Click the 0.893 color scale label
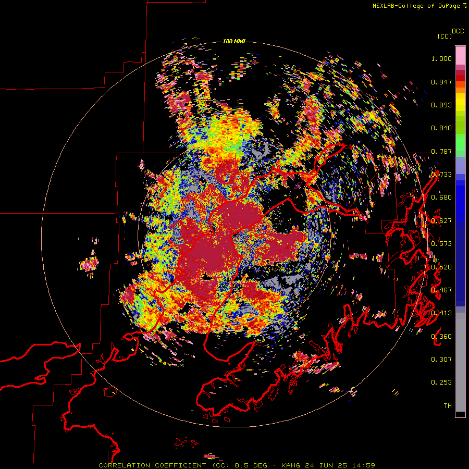The image size is (469, 469). 441,105
